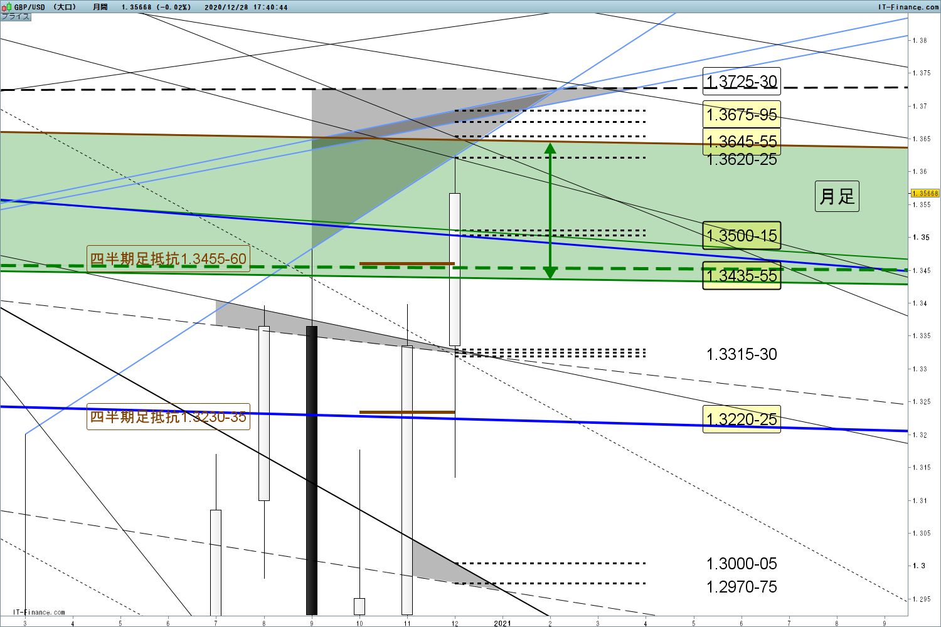Image resolution: width=941 pixels, height=627 pixels.
Task: Click the 1.32 price axis label
Action: [x=920, y=435]
